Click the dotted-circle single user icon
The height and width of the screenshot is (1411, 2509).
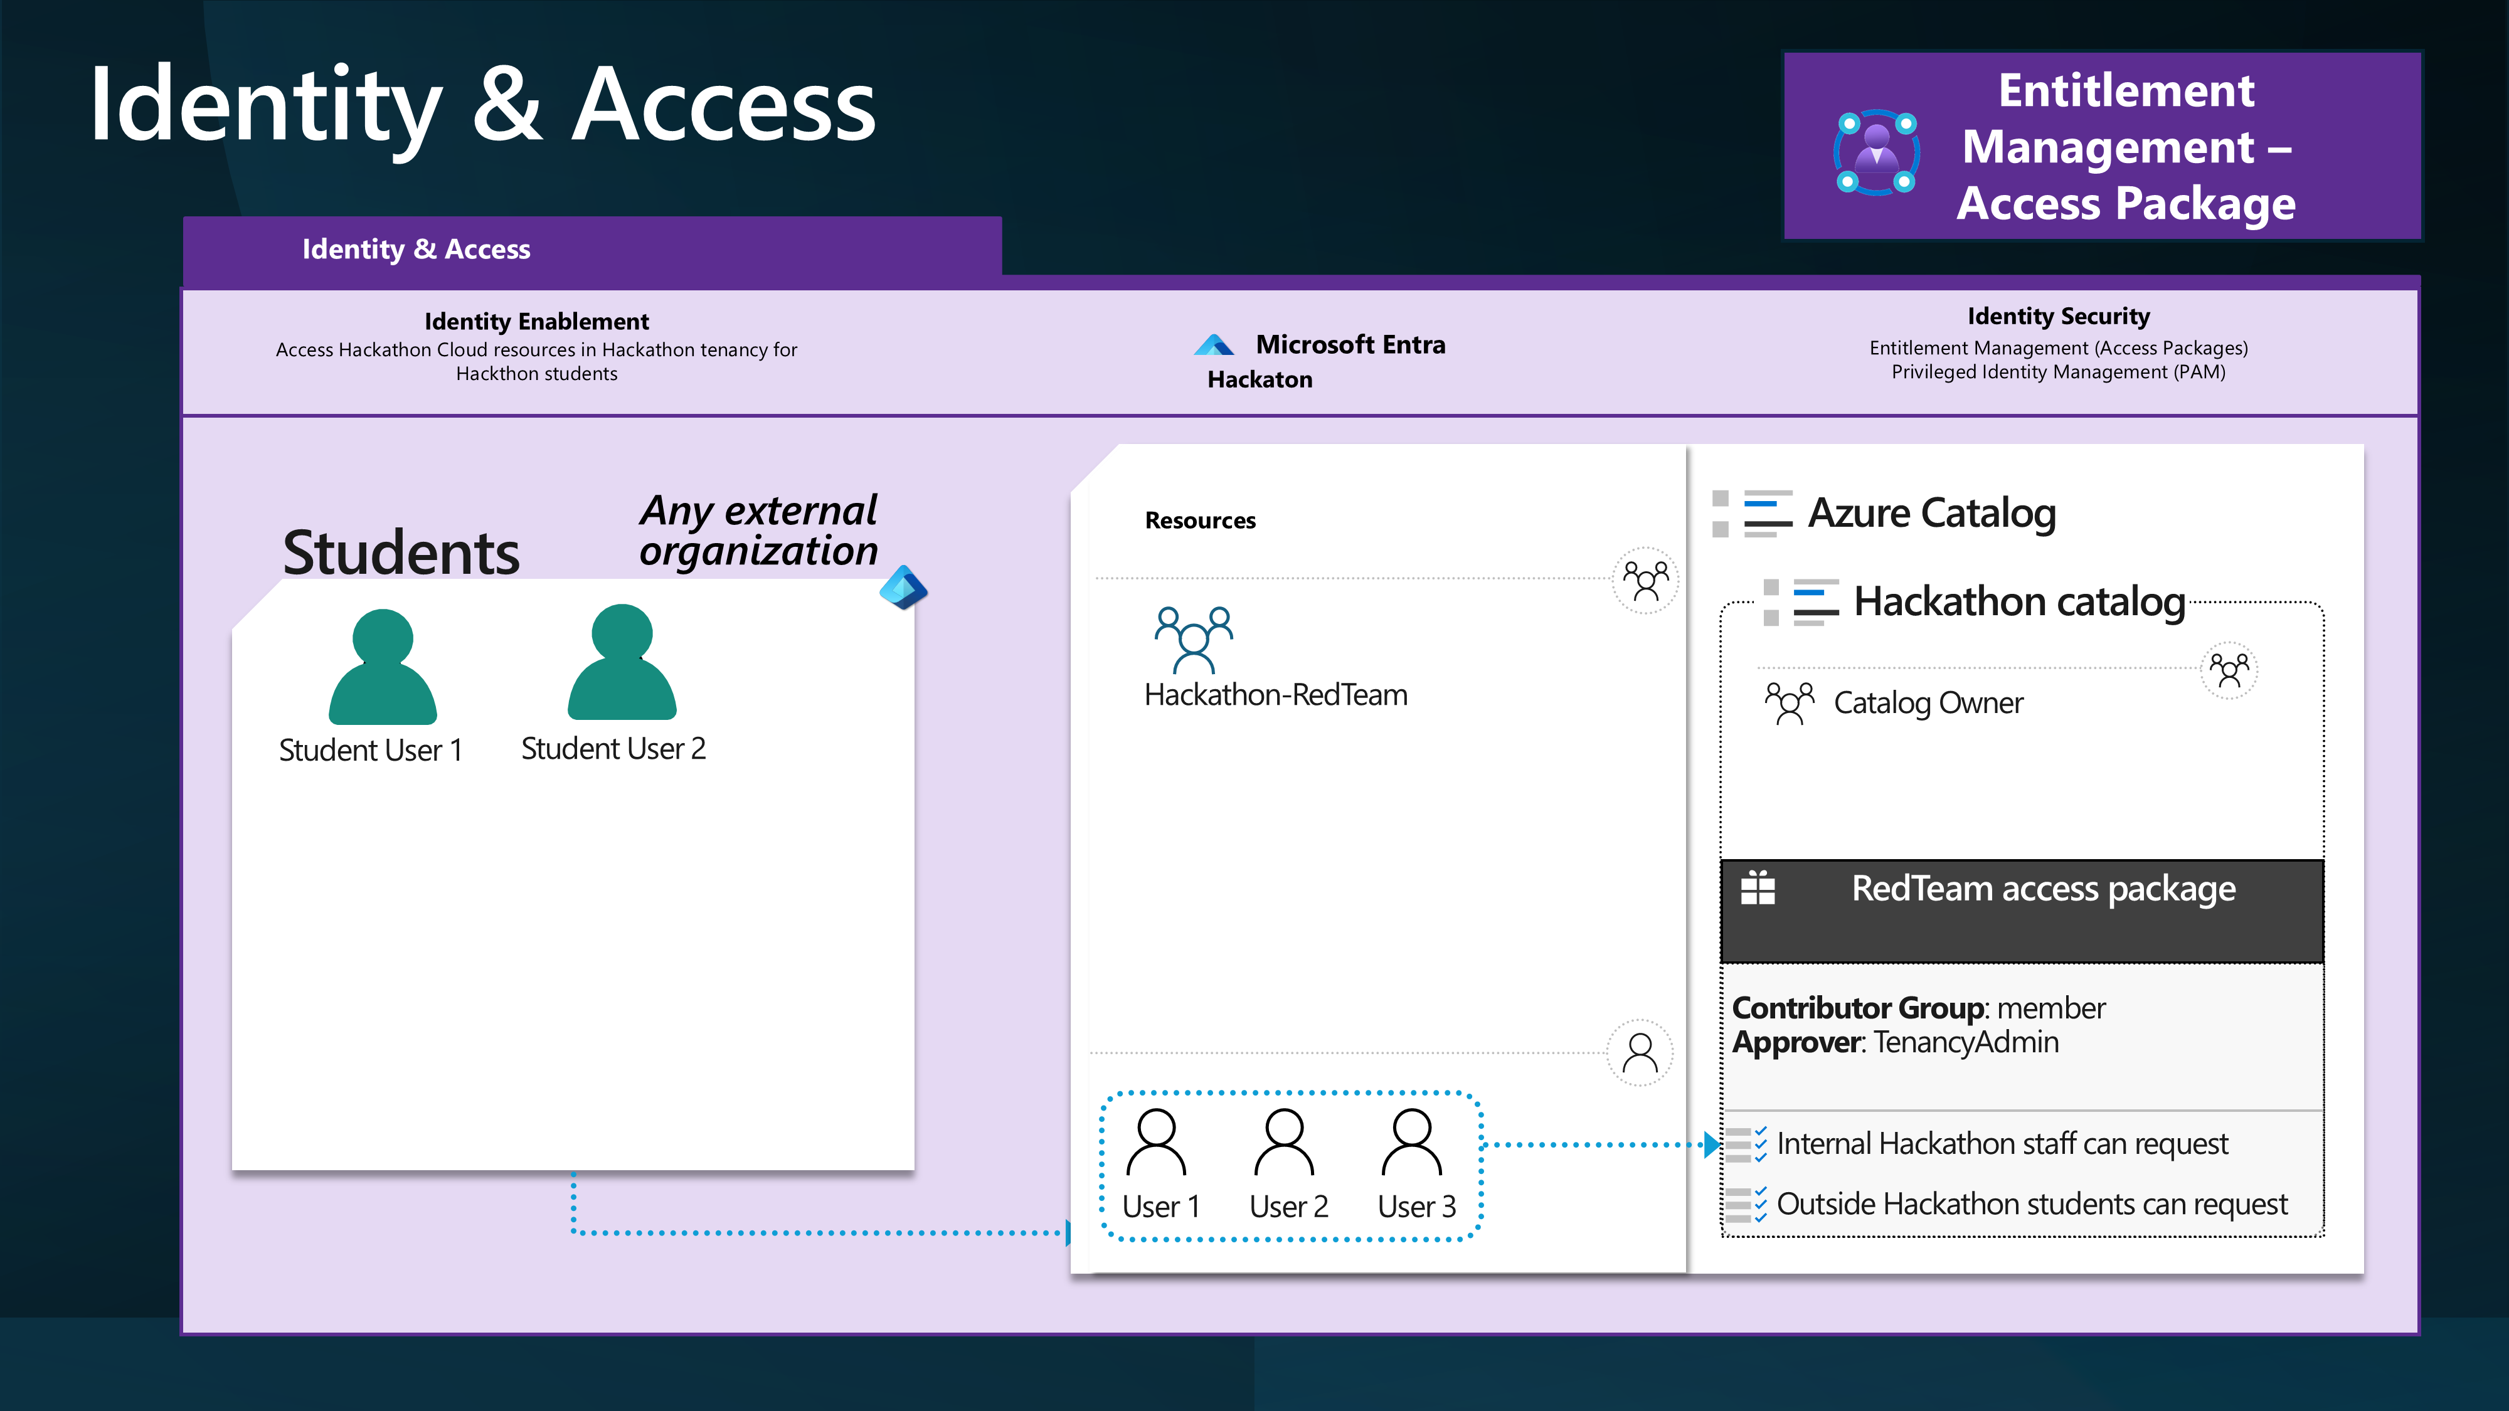[x=1640, y=1053]
